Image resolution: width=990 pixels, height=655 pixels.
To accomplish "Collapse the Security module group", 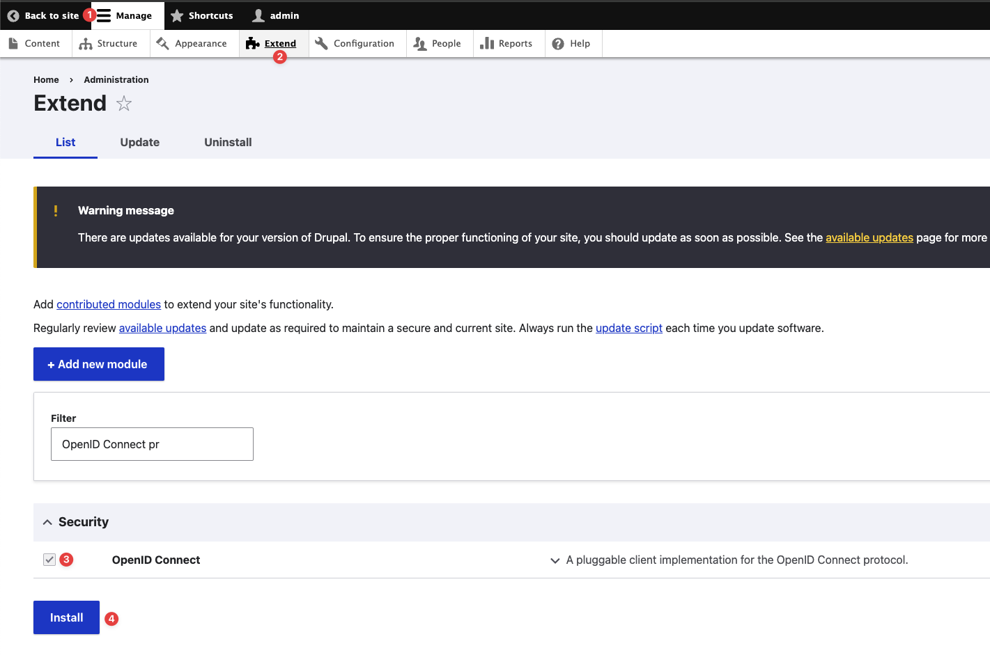I will [x=47, y=521].
